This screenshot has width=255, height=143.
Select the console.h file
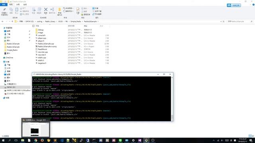tap(41, 35)
